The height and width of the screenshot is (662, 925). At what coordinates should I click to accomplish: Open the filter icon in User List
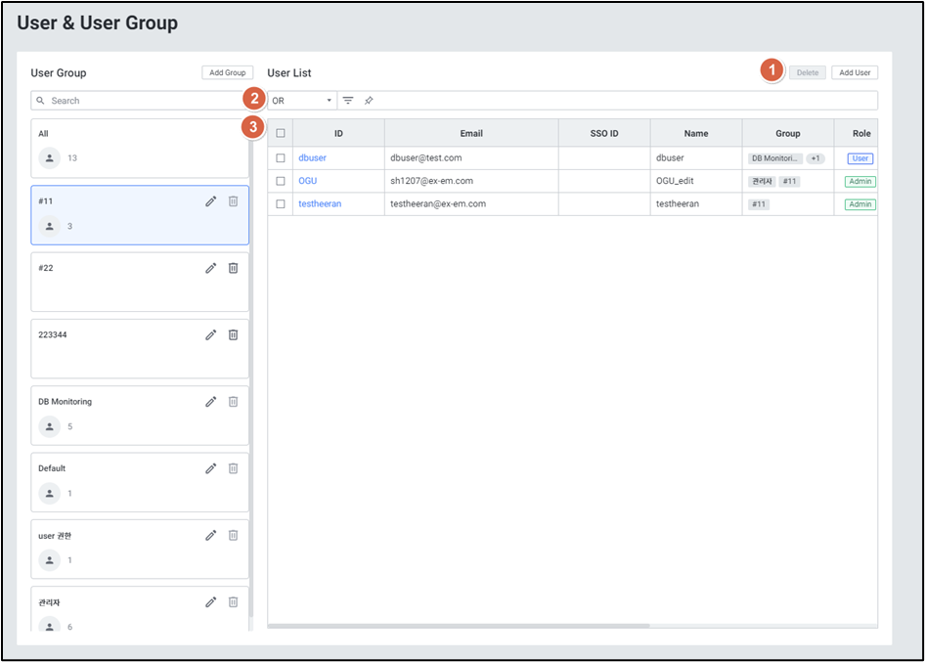click(348, 101)
